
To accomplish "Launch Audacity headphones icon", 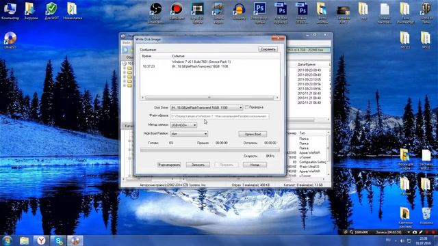I will click(239, 11).
